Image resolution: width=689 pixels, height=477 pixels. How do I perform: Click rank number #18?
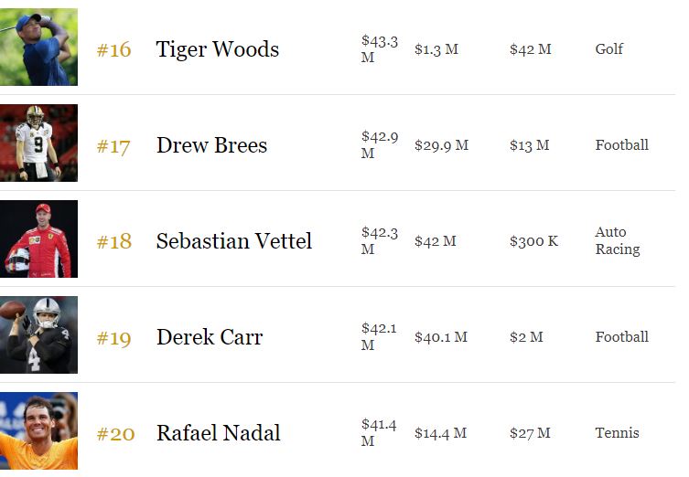114,242
